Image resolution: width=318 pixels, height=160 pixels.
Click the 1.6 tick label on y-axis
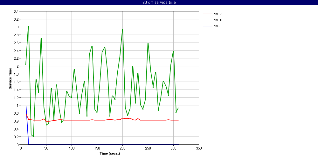coord(16,82)
